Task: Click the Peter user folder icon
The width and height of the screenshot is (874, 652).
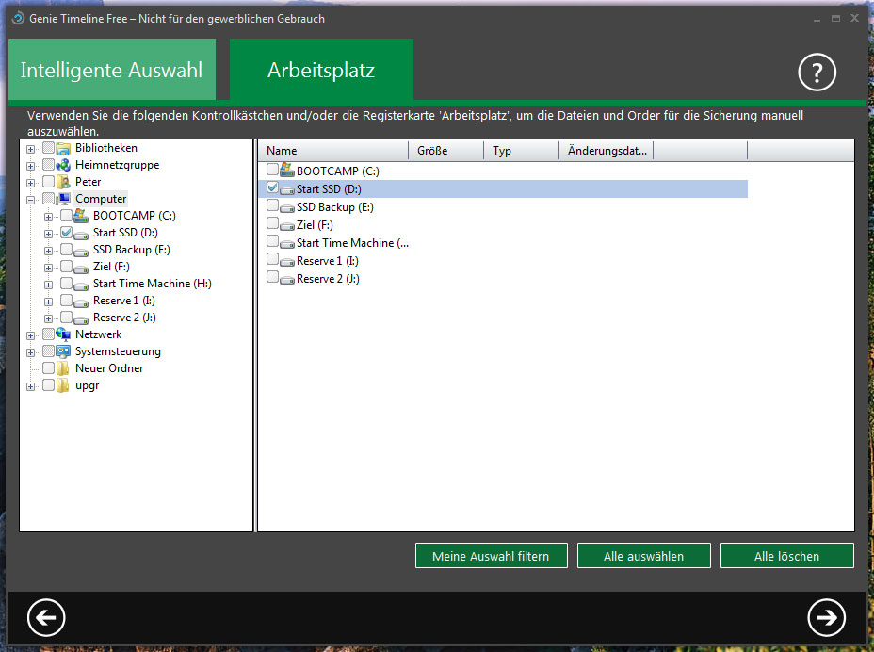Action: click(x=63, y=182)
